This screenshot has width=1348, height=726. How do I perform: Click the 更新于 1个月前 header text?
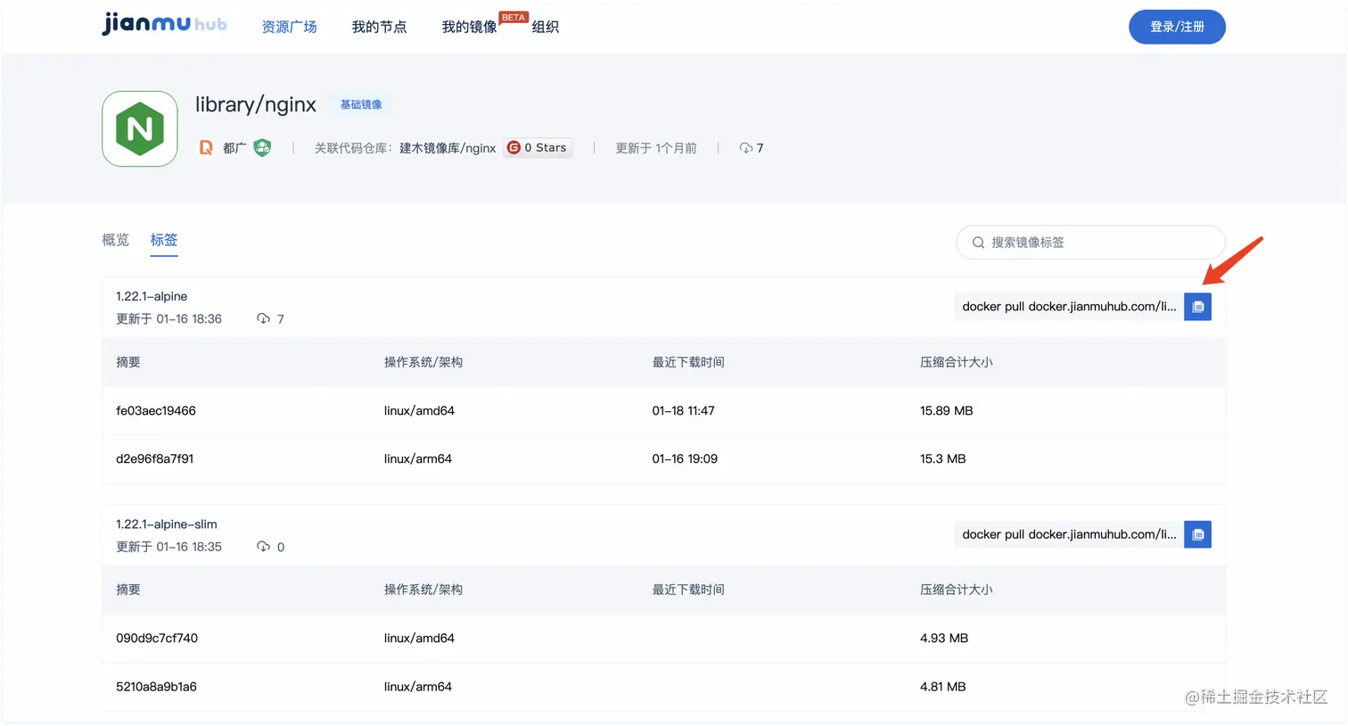click(656, 148)
